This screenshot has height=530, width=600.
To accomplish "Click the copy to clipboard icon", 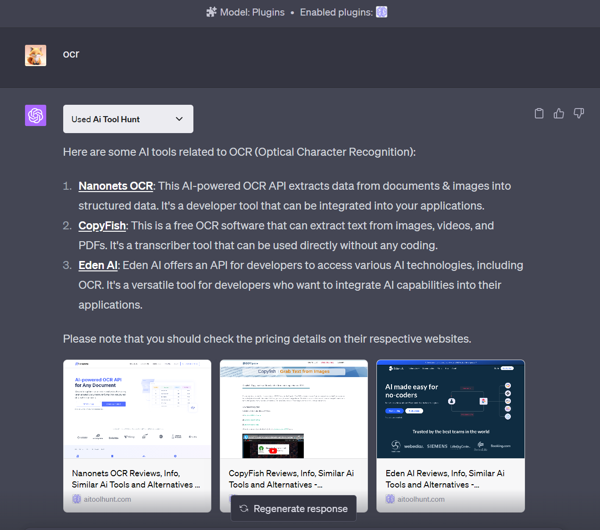I will coord(539,113).
